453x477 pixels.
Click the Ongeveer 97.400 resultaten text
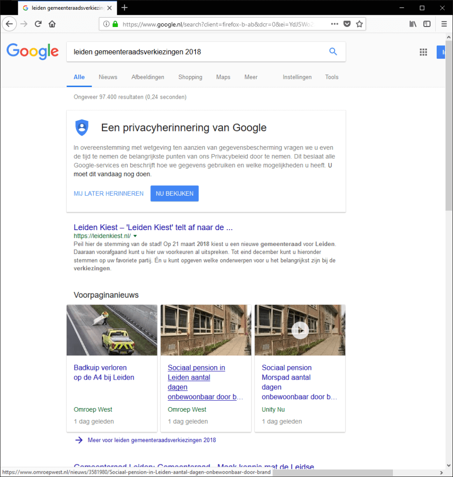(x=130, y=97)
